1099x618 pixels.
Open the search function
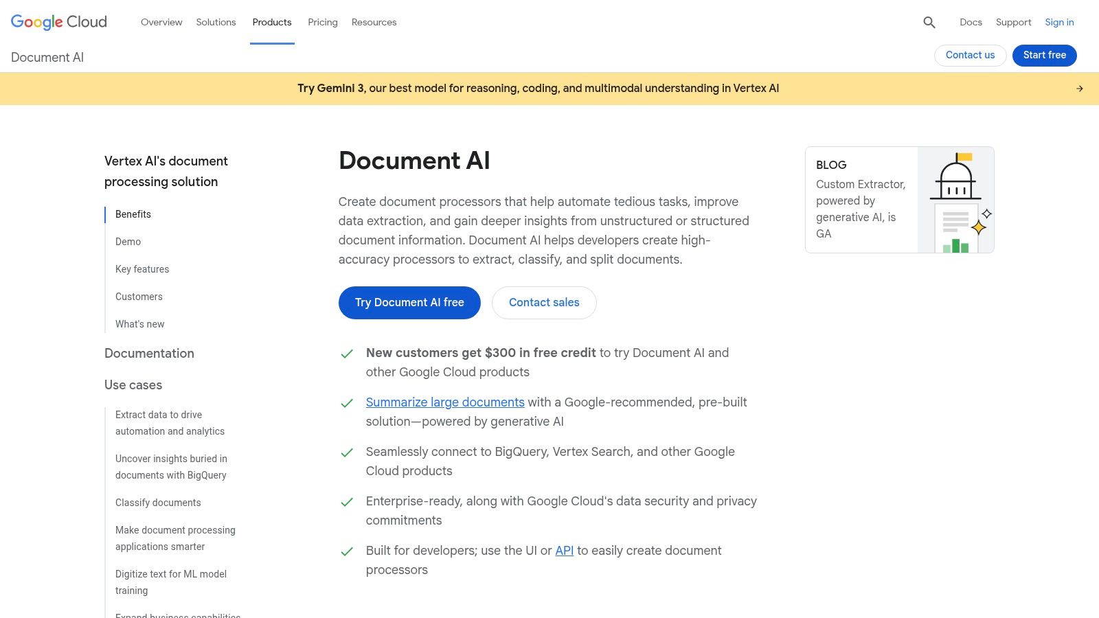coord(929,22)
